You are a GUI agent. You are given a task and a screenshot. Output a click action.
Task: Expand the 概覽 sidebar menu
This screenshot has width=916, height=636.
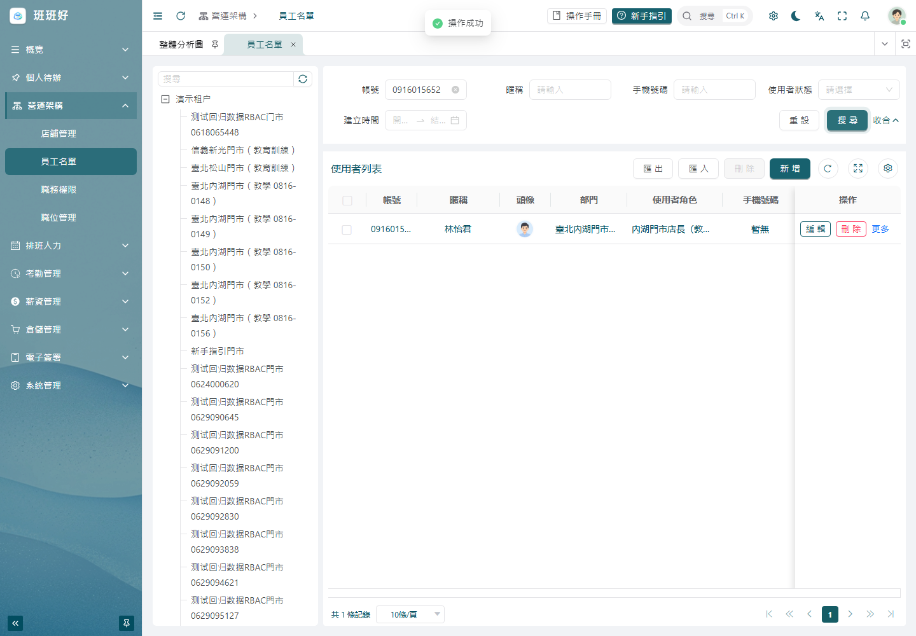(x=71, y=50)
